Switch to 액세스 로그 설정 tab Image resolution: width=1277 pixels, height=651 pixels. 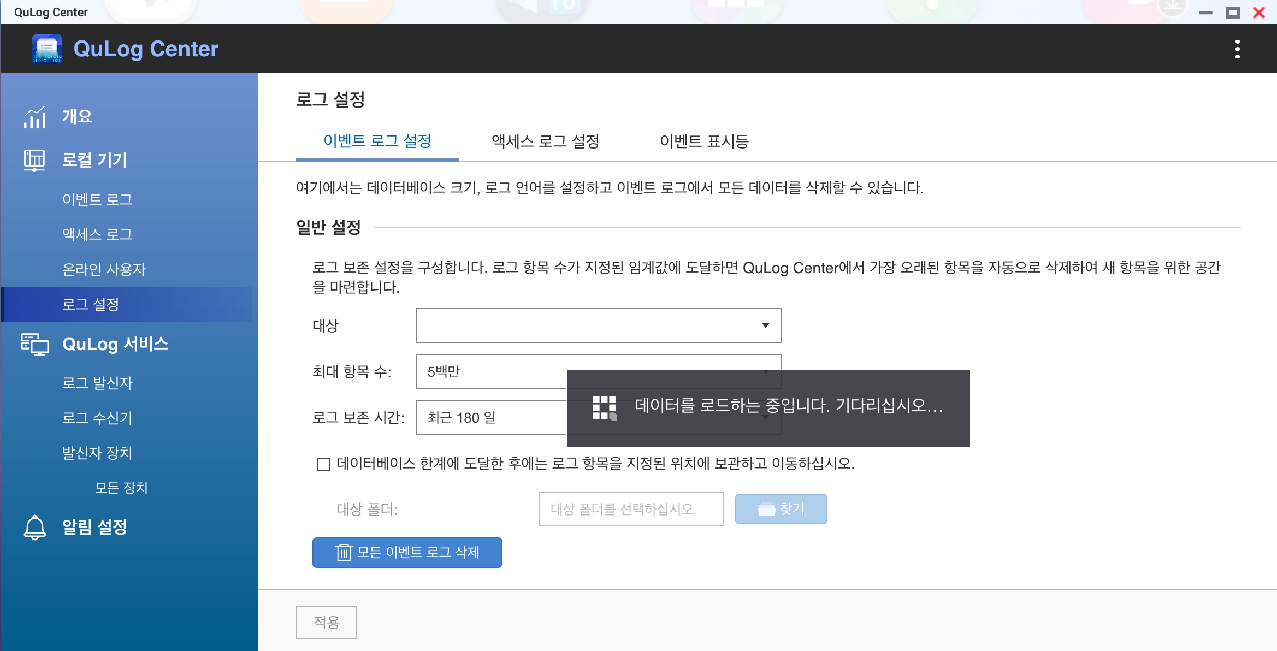(545, 141)
